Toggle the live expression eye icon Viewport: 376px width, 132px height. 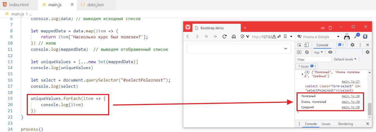point(330,52)
